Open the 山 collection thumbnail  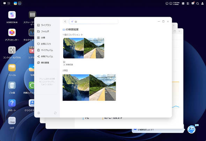[x=84, y=48]
